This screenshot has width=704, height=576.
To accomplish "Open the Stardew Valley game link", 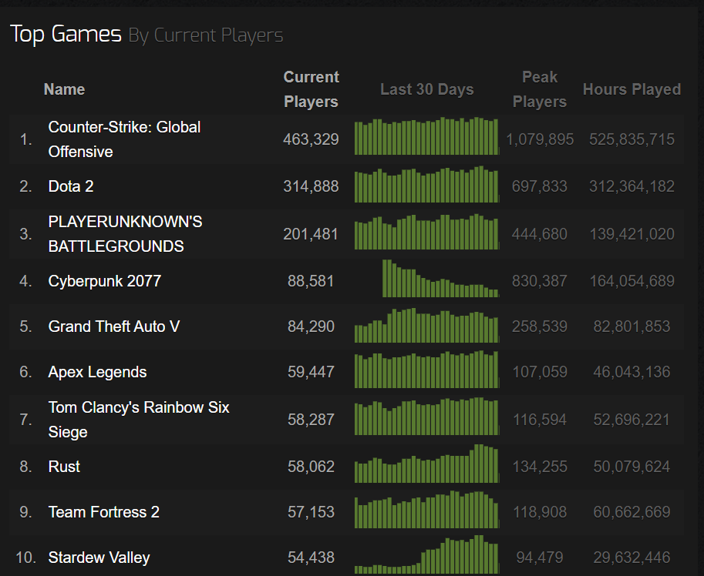I will (99, 558).
